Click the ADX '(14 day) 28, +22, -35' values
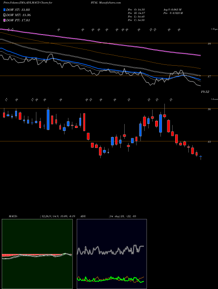This screenshot has height=289, width=218. click(123, 216)
